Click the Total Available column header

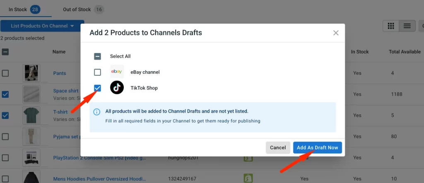(405, 52)
